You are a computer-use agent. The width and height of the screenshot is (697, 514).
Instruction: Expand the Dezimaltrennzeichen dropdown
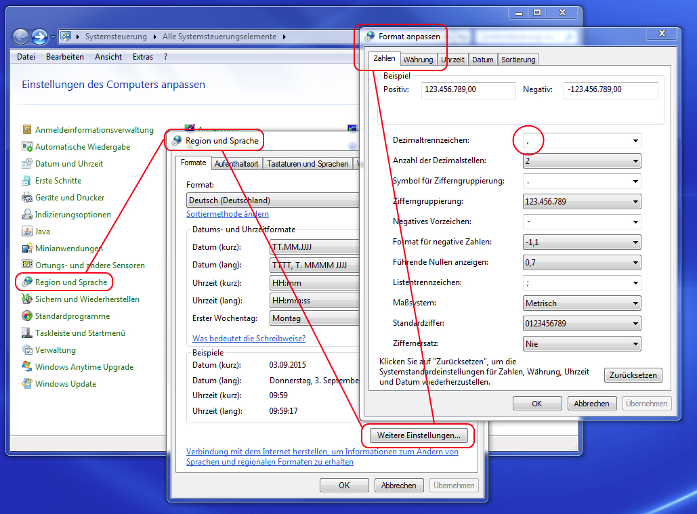tap(635, 141)
